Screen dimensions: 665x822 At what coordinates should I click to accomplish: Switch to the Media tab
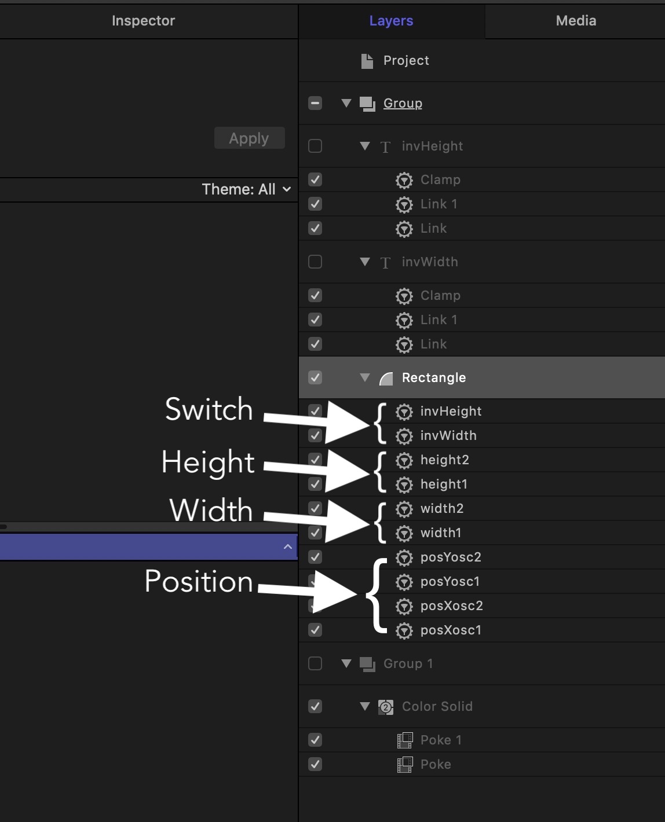tap(575, 21)
